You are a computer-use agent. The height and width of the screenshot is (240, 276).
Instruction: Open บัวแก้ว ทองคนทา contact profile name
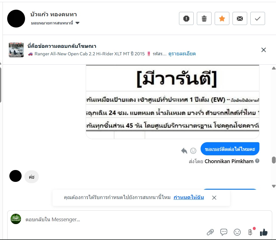pos(54,14)
